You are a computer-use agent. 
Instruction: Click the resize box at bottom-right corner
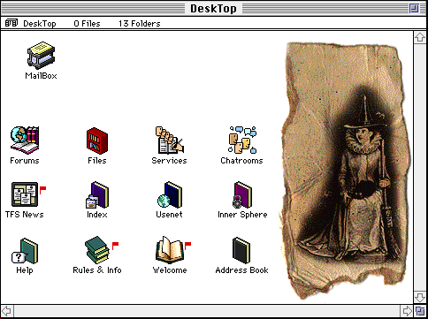click(x=420, y=311)
